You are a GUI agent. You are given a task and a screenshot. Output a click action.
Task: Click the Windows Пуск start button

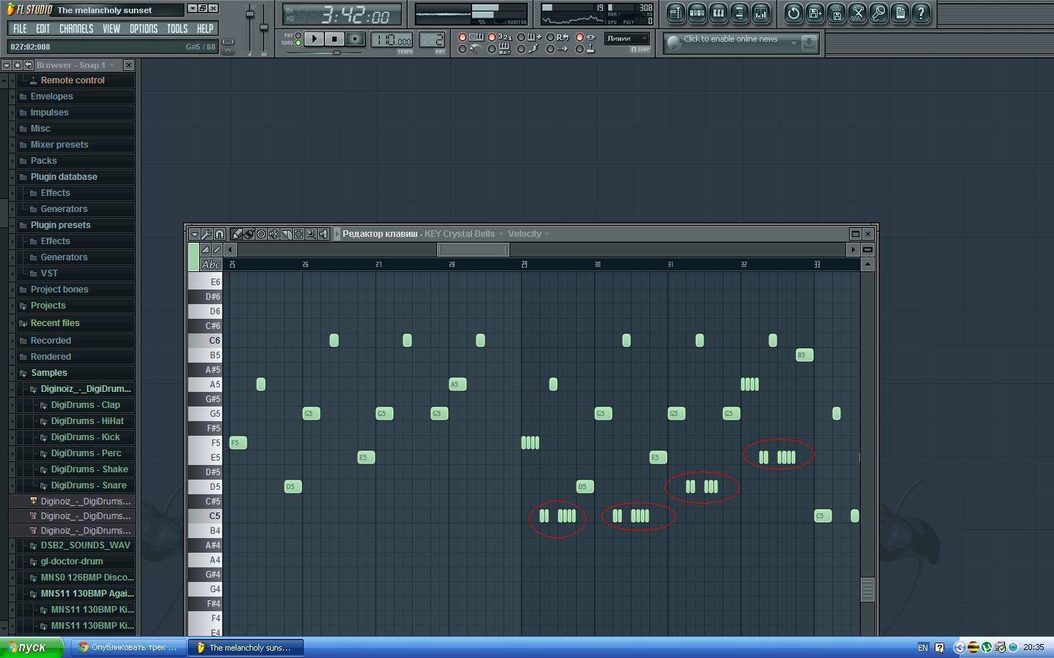point(31,647)
